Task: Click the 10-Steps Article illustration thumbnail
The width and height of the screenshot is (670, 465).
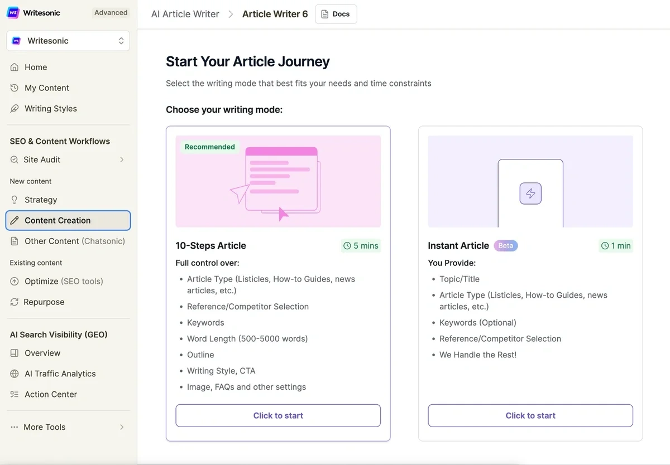Action: (x=278, y=181)
